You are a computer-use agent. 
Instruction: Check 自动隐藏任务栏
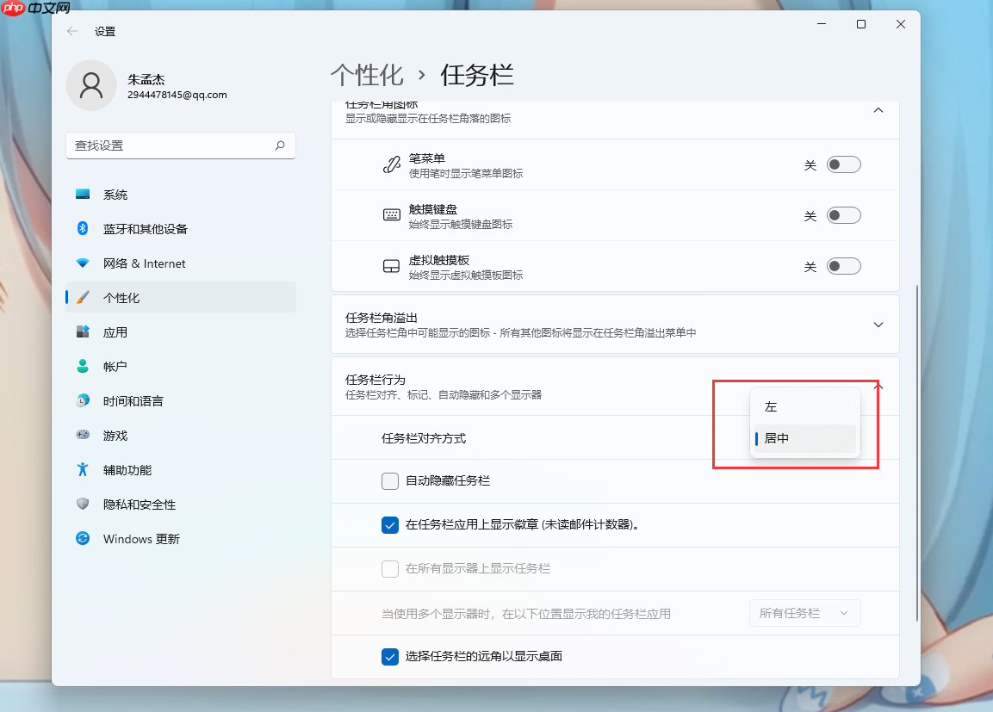pos(389,480)
